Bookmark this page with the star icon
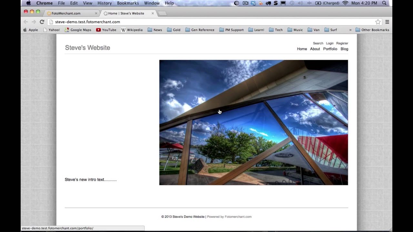Image resolution: width=413 pixels, height=232 pixels. pyautogui.click(x=378, y=22)
